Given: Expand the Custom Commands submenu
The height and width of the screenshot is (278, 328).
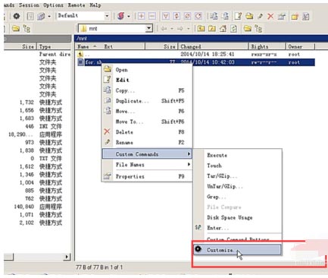Looking at the screenshot, I should [147, 154].
